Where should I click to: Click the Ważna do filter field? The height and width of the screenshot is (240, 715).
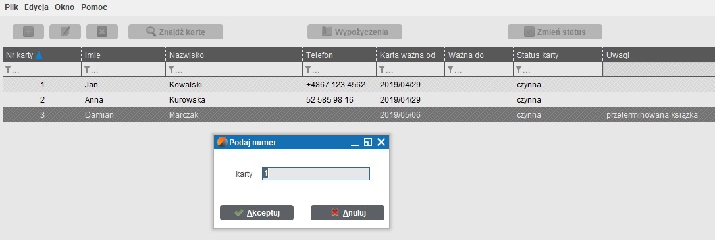(x=479, y=70)
